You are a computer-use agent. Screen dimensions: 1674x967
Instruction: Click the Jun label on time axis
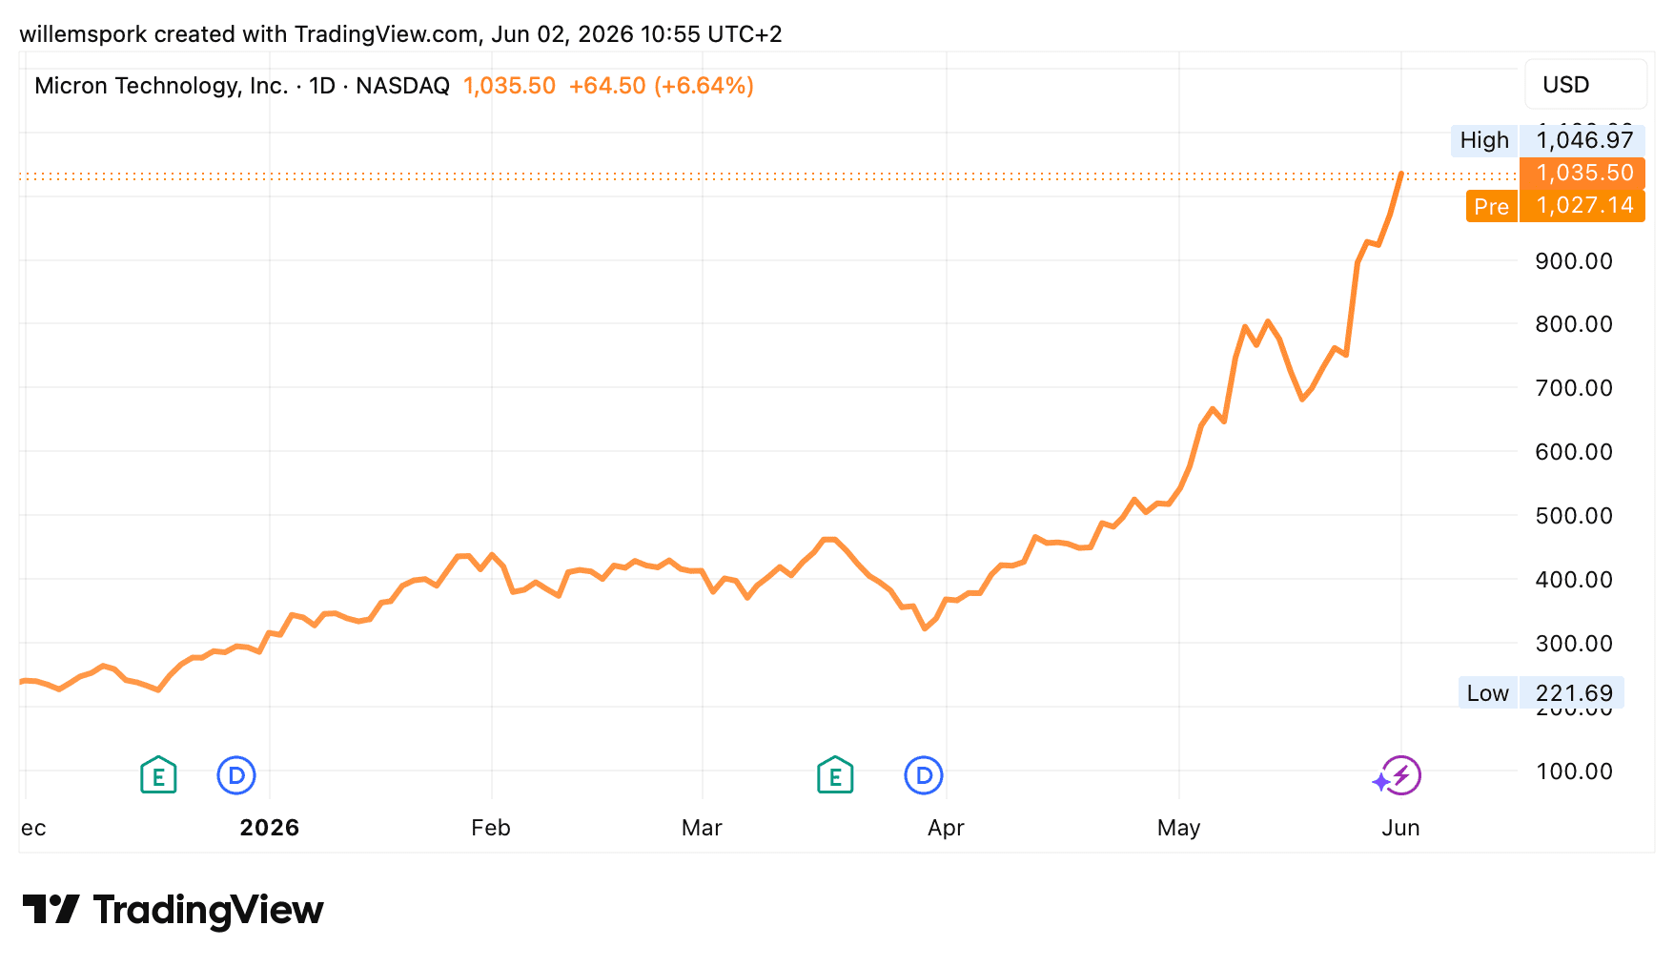point(1400,828)
